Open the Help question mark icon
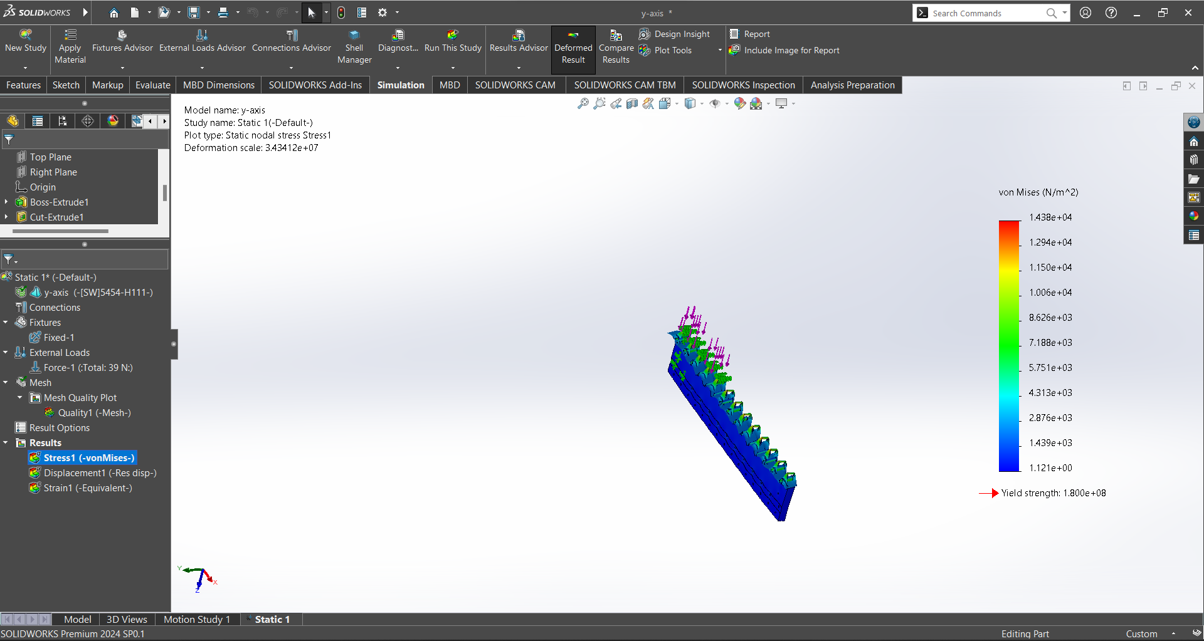Screen dimensions: 1204x641 pyautogui.click(x=1111, y=13)
